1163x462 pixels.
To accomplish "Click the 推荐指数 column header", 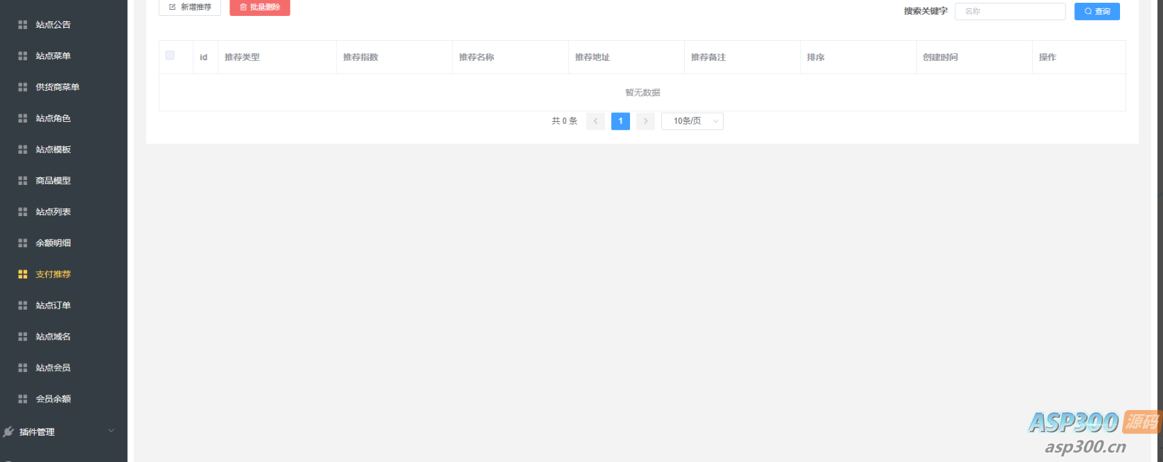I will (x=360, y=57).
